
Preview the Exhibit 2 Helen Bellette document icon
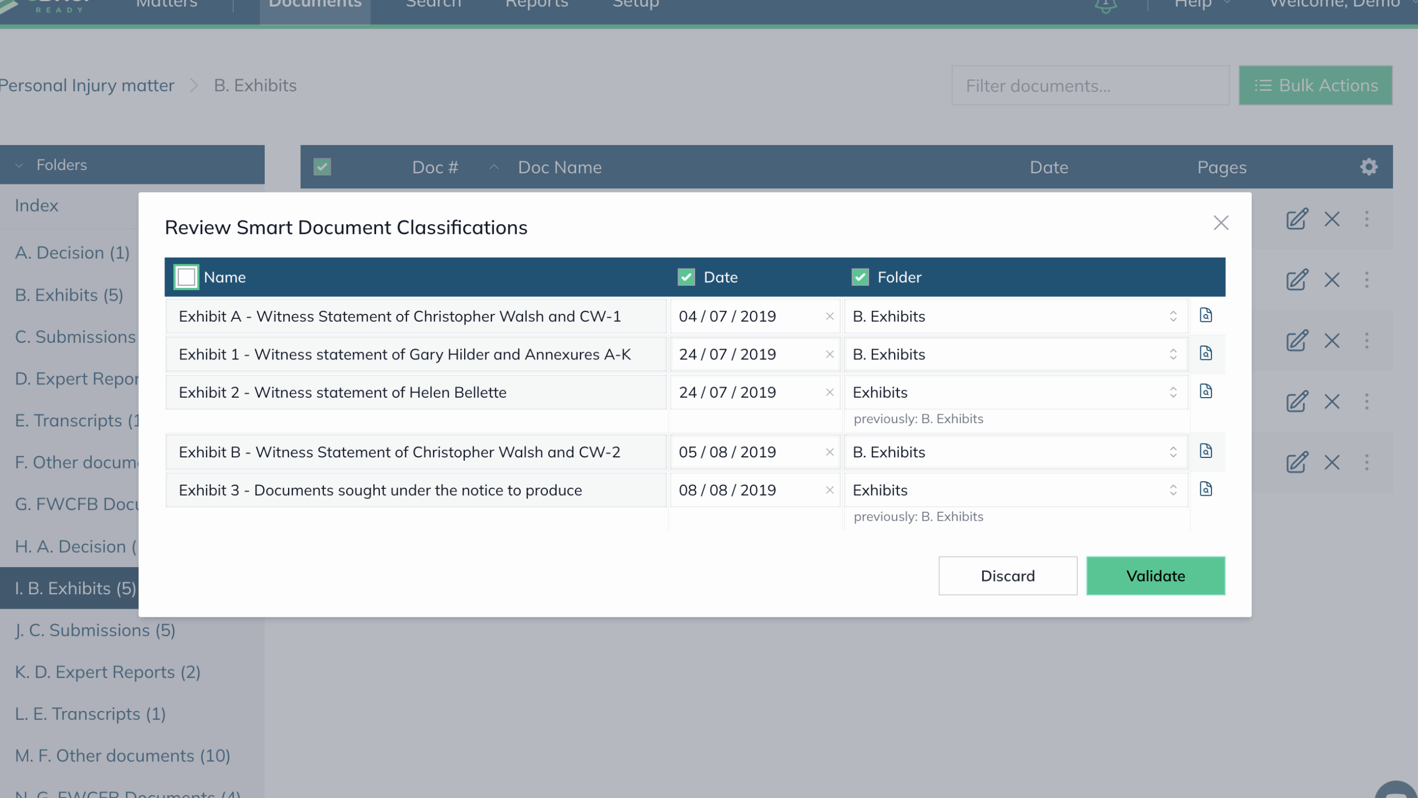tap(1206, 392)
